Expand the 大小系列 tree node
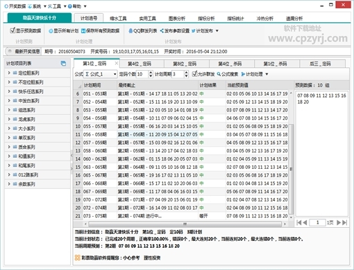The image size is (354, 270). coord(9,128)
